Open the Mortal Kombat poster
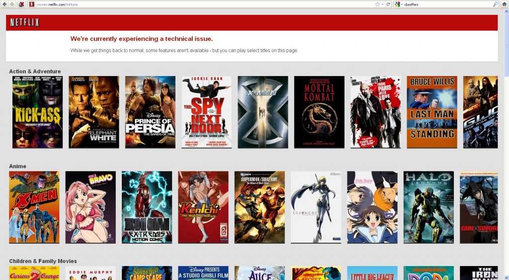The height and width of the screenshot is (280, 509). pos(320,112)
